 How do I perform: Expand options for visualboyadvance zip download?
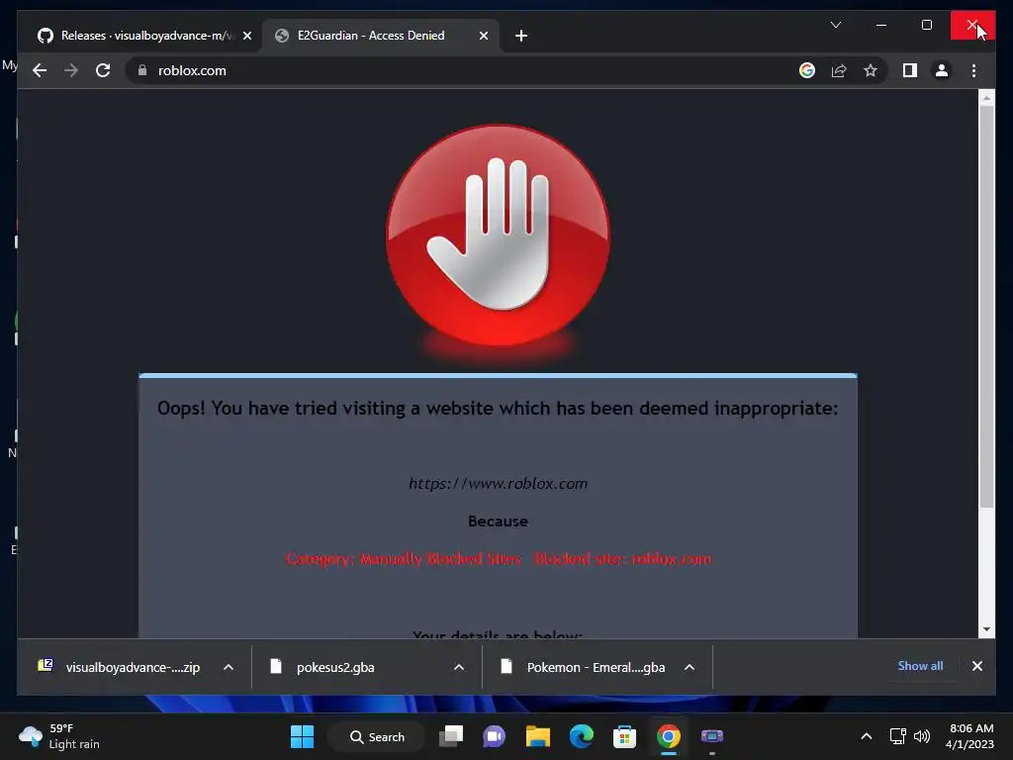(x=229, y=667)
